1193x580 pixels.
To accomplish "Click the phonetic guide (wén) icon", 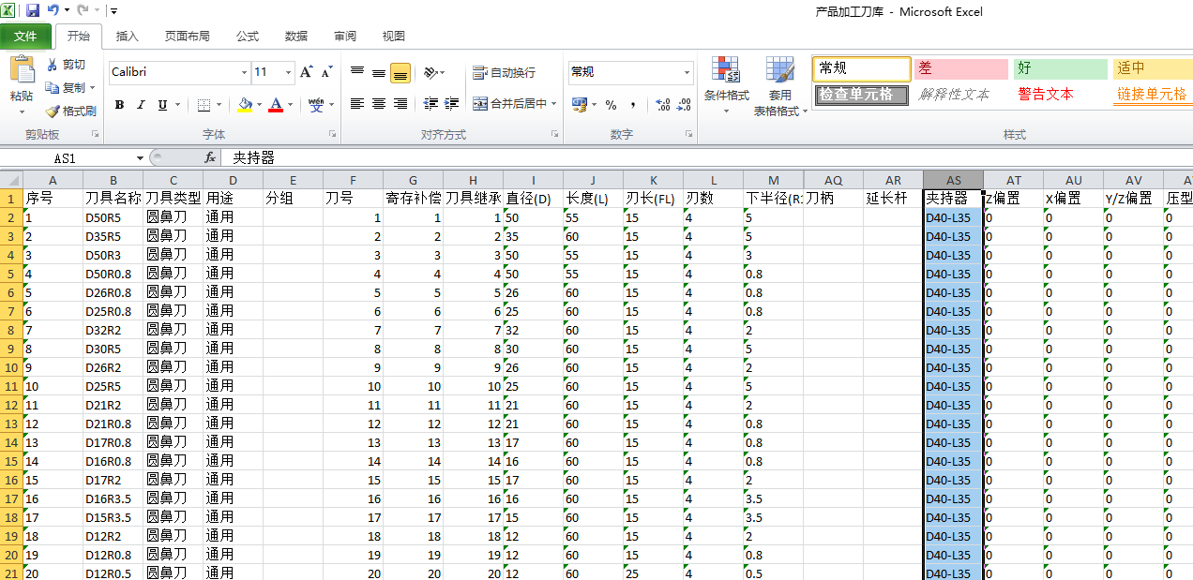I will 316,105.
